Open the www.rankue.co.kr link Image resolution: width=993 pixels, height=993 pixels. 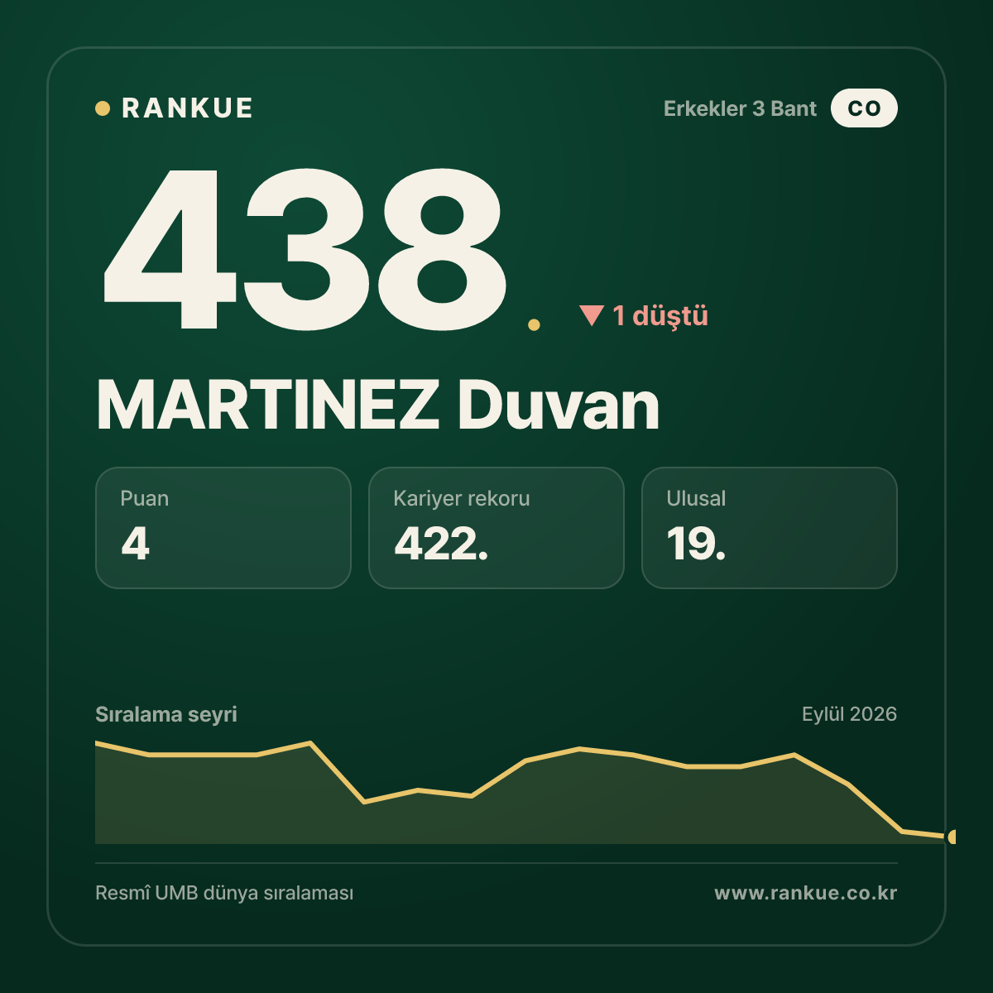pos(806,894)
